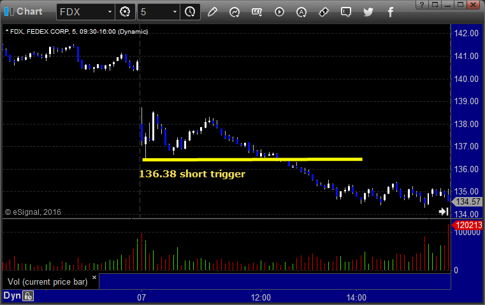
Task: Select the yellow trigger line
Action: [252, 159]
